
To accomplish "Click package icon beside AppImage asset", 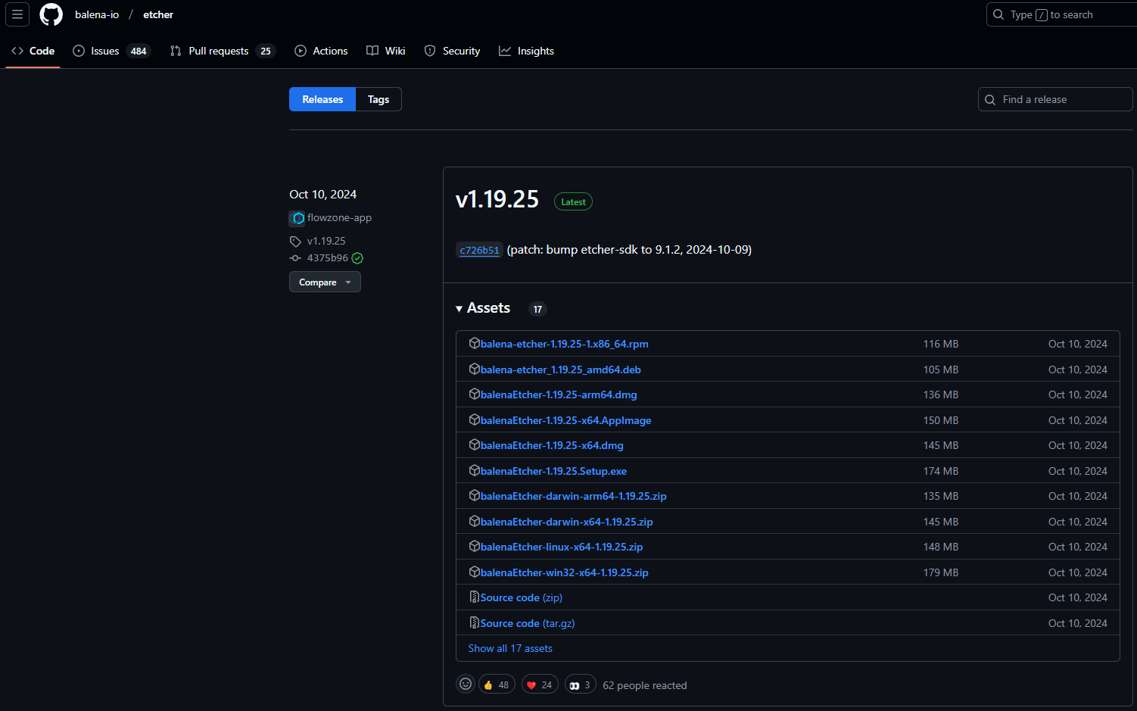I will [x=475, y=419].
